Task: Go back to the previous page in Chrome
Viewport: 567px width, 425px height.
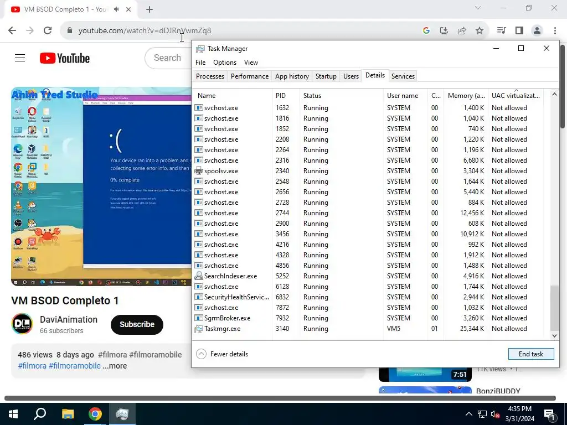Action: 12,31
